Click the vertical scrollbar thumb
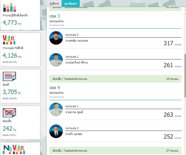The height and width of the screenshot is (155, 186). click(x=185, y=75)
